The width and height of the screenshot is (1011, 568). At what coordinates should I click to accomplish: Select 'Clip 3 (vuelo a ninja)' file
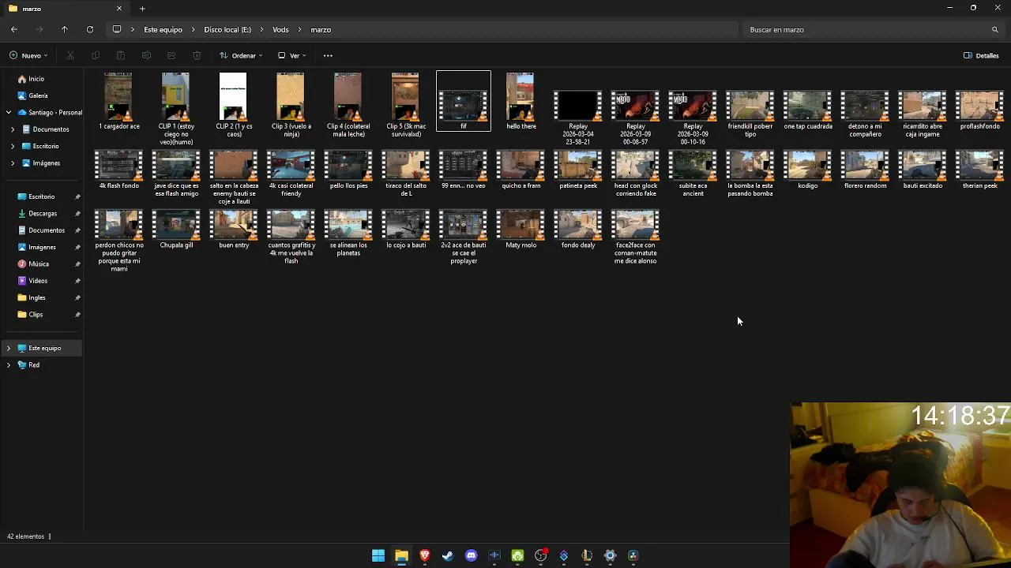point(291,106)
